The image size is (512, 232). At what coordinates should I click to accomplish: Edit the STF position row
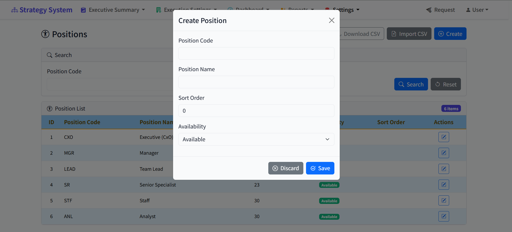point(444,200)
